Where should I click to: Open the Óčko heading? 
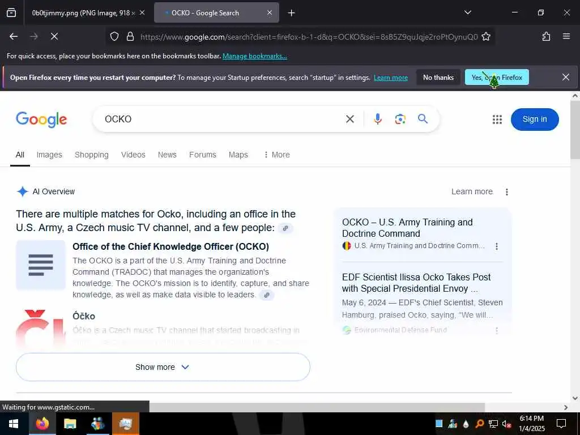point(84,316)
